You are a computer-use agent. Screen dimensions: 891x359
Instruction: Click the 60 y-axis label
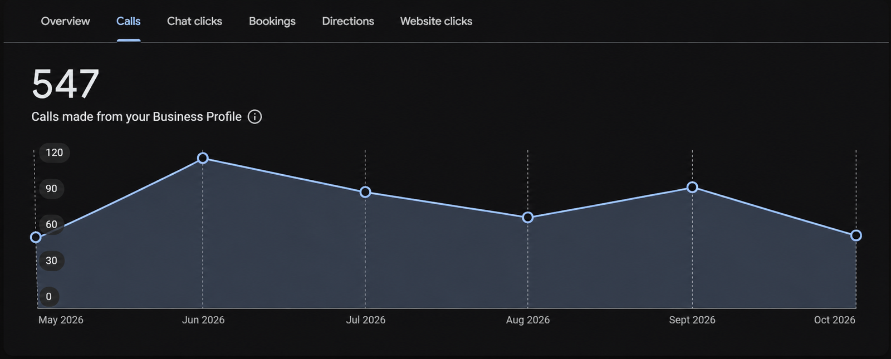pyautogui.click(x=51, y=224)
